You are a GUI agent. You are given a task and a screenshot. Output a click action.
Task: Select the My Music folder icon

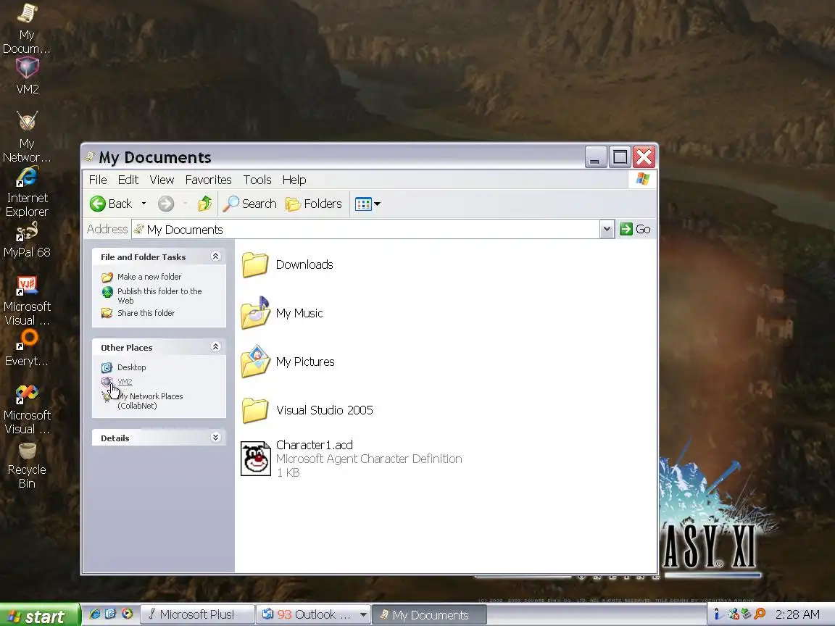[x=255, y=313]
